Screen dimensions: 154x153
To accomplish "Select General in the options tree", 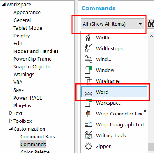I will point(22,20).
